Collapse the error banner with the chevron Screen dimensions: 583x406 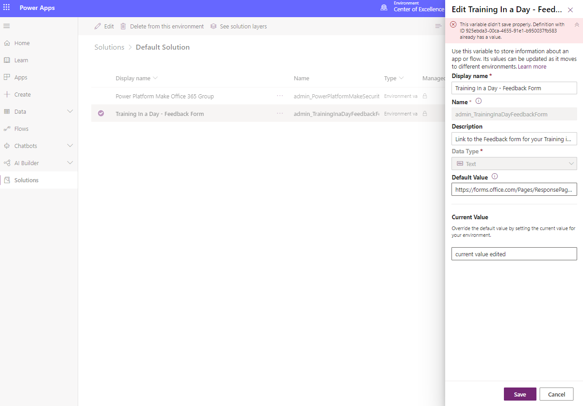(577, 24)
